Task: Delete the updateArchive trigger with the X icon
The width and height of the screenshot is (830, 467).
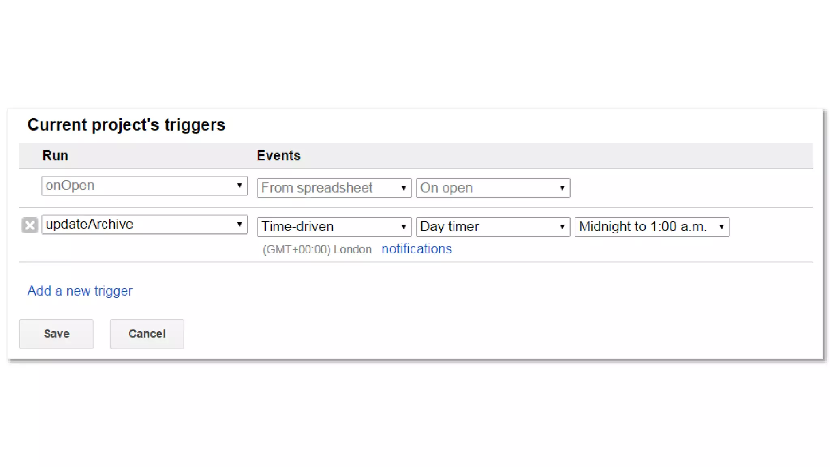Action: point(30,225)
